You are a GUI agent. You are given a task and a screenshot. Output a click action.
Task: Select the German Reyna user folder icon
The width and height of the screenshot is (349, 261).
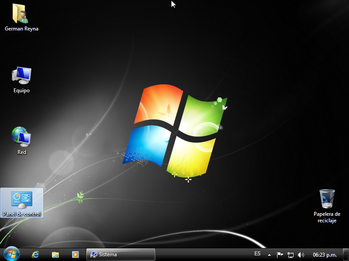21,14
